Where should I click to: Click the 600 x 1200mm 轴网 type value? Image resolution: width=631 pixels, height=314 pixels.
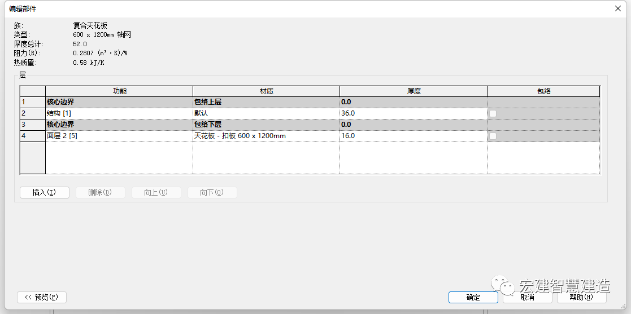[102, 35]
